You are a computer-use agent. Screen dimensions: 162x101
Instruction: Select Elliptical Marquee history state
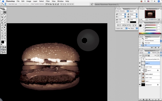pos(149,41)
